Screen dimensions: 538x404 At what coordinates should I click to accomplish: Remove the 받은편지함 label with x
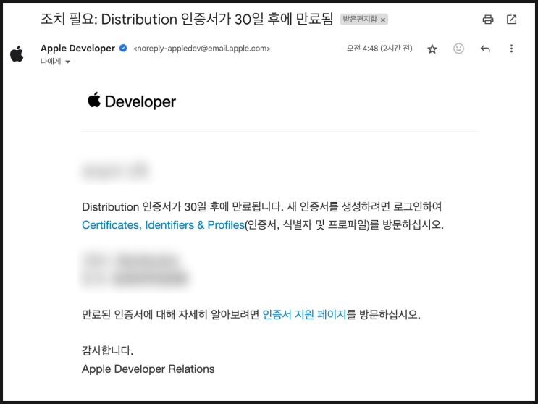pyautogui.click(x=383, y=20)
